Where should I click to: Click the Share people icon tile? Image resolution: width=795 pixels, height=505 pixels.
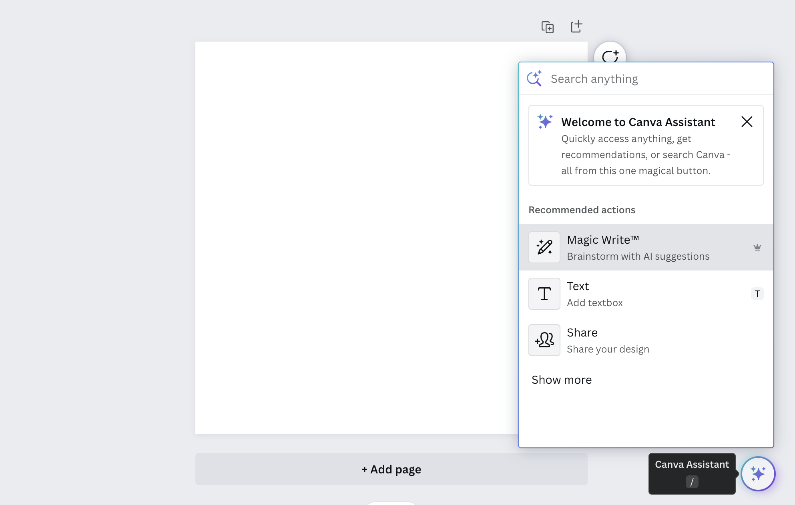pos(544,340)
